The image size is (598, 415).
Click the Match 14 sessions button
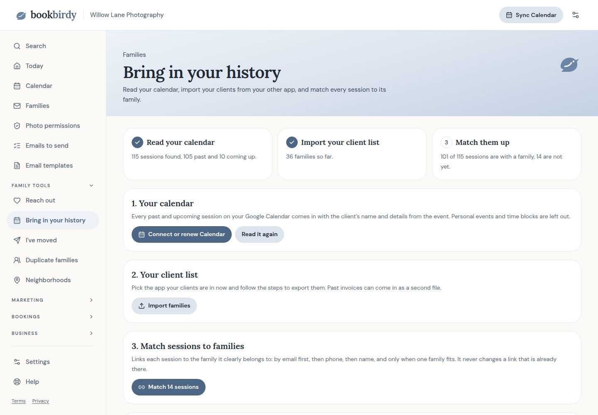[169, 387]
